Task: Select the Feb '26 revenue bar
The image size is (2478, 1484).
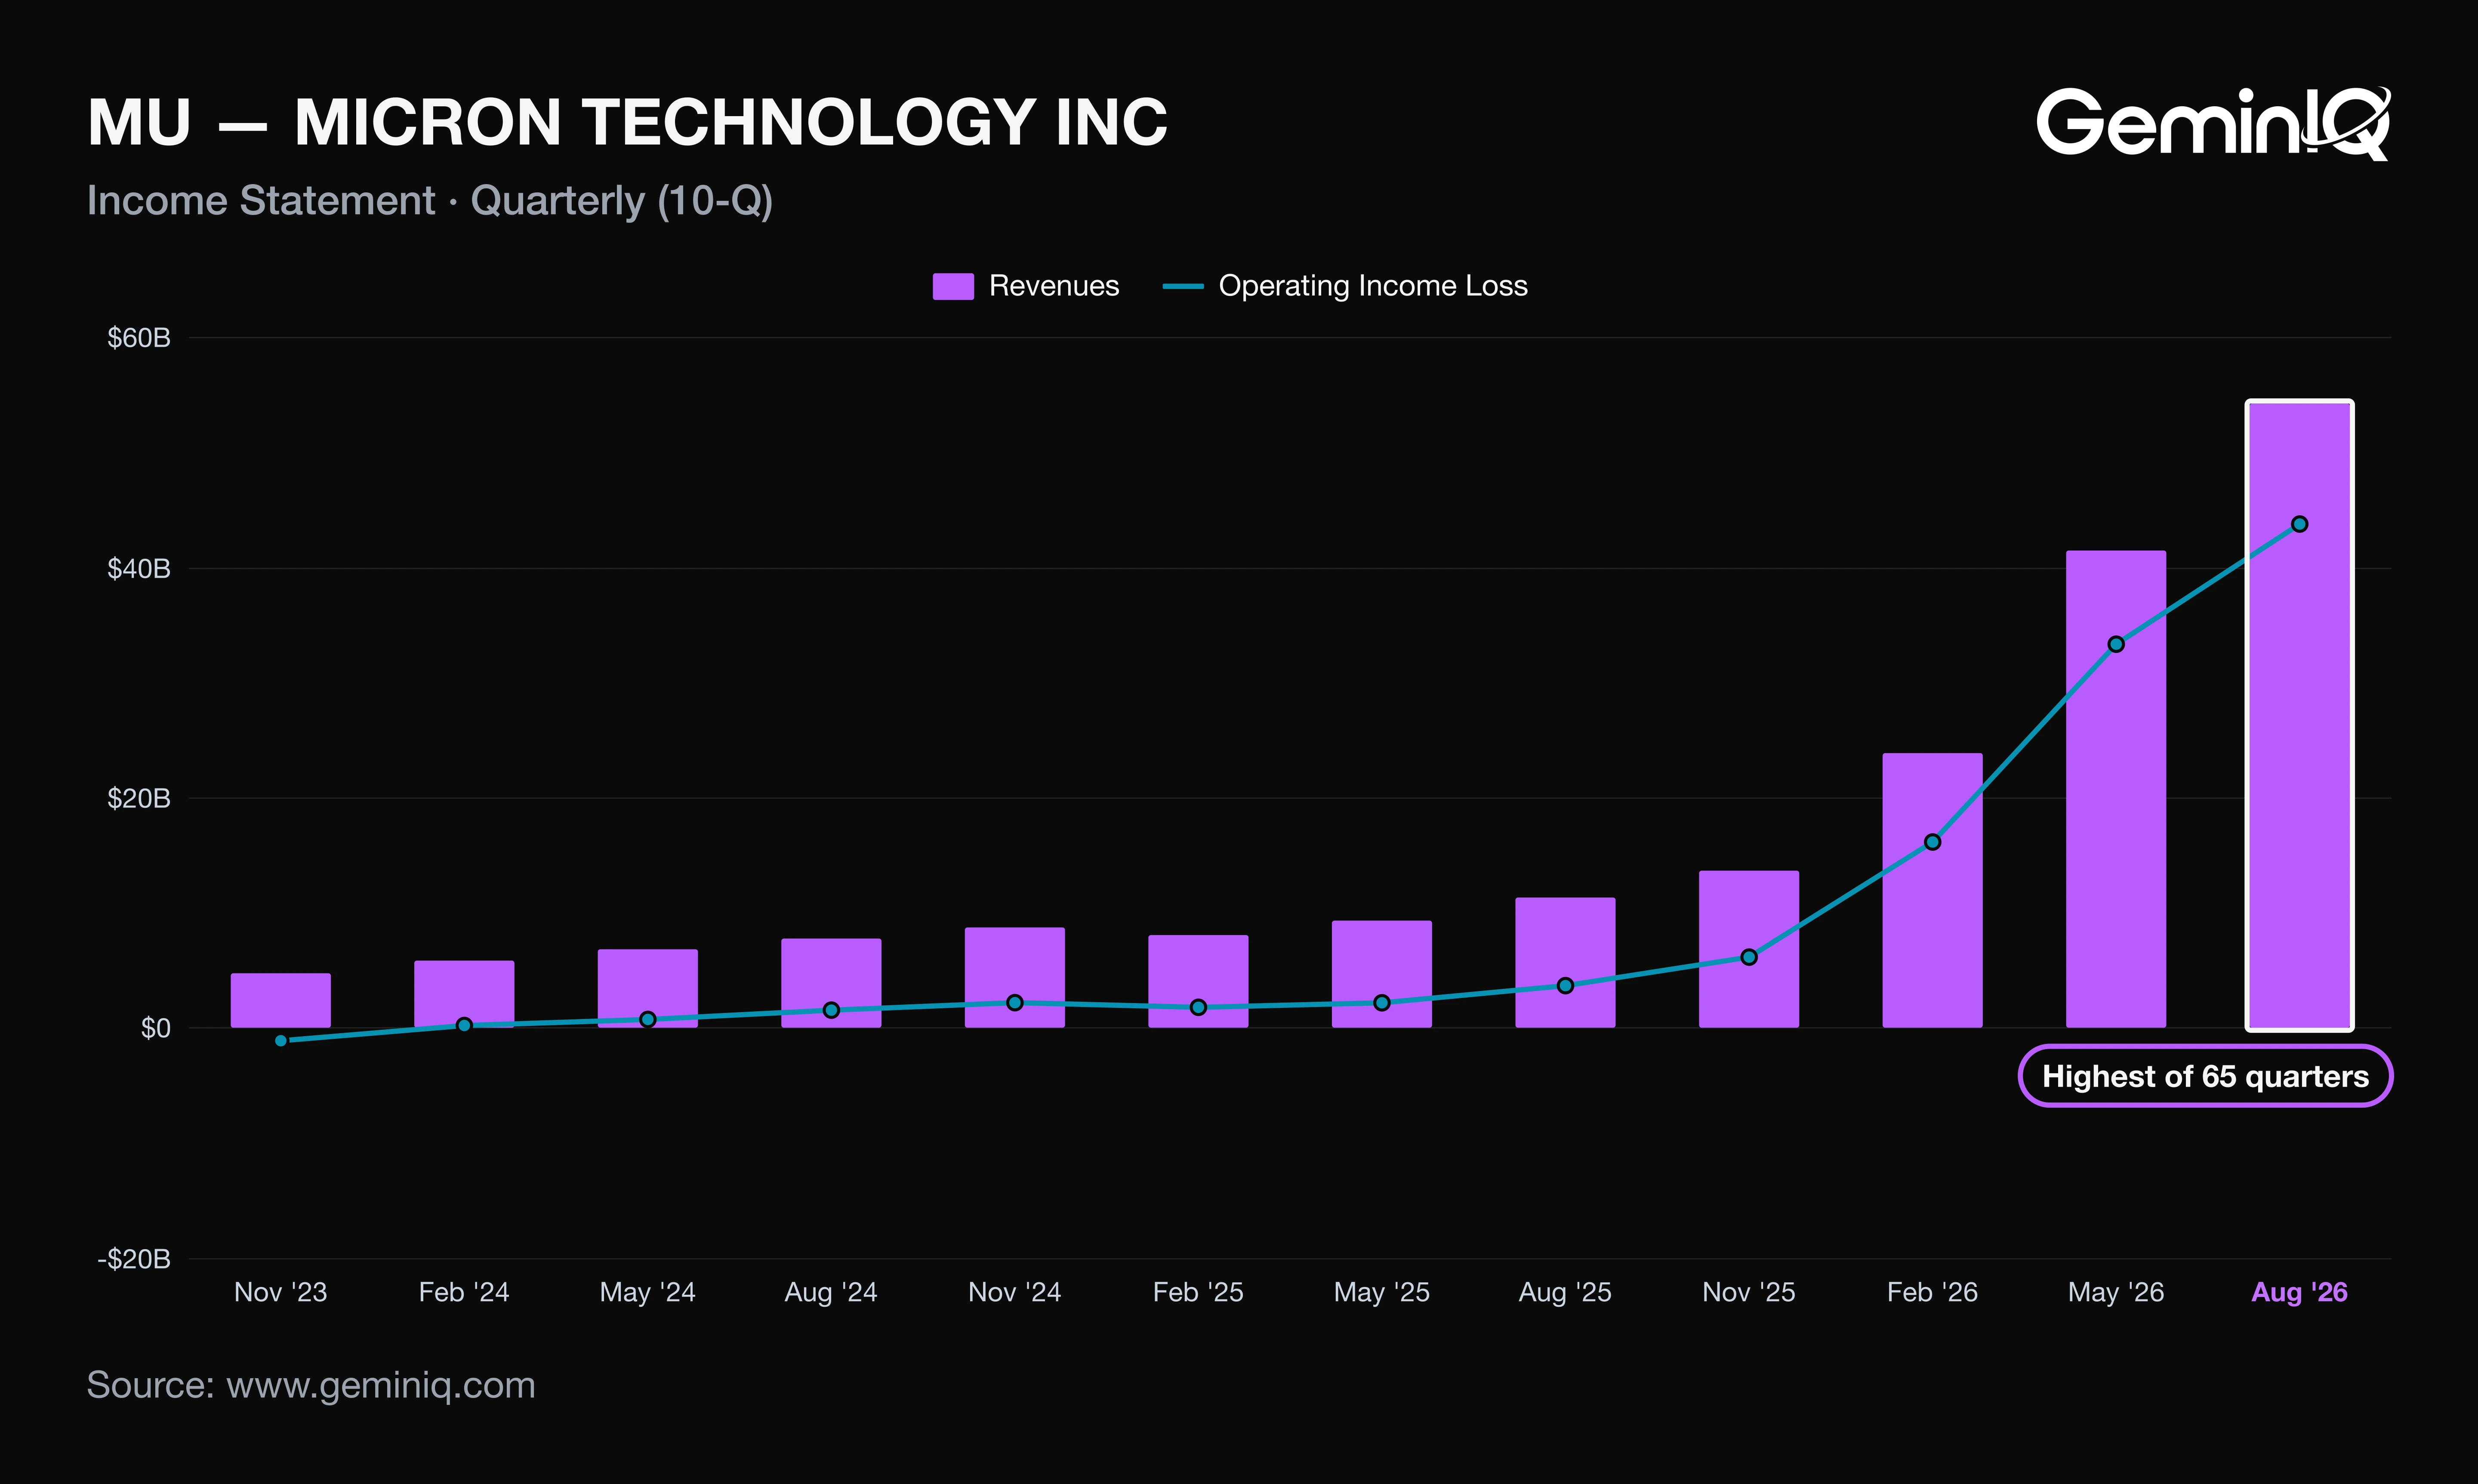Action: (x=1932, y=890)
